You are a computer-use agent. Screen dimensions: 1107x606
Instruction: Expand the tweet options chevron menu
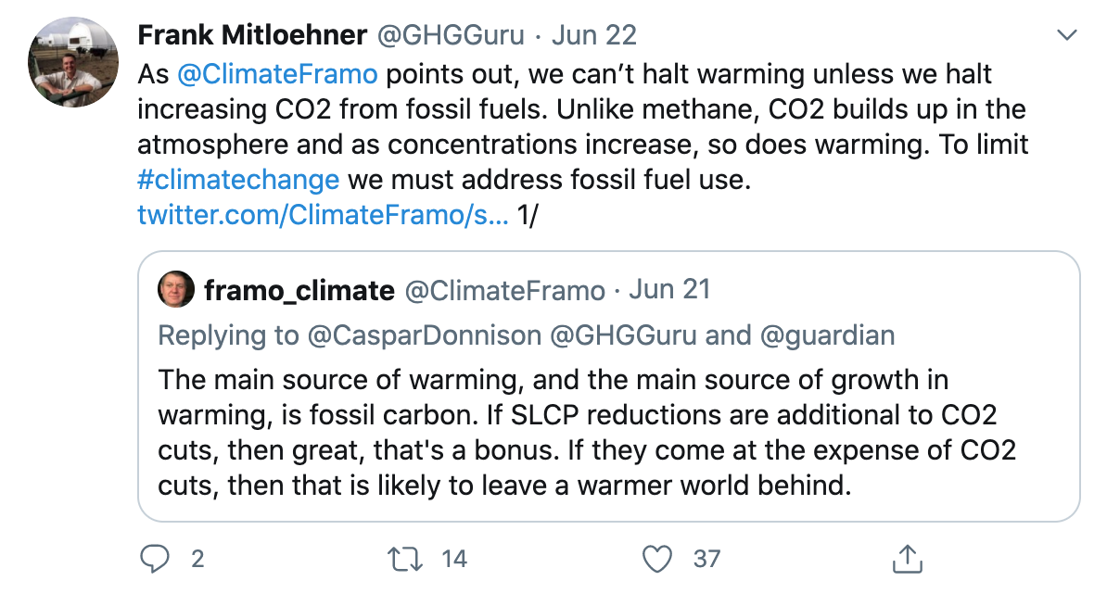click(1067, 36)
